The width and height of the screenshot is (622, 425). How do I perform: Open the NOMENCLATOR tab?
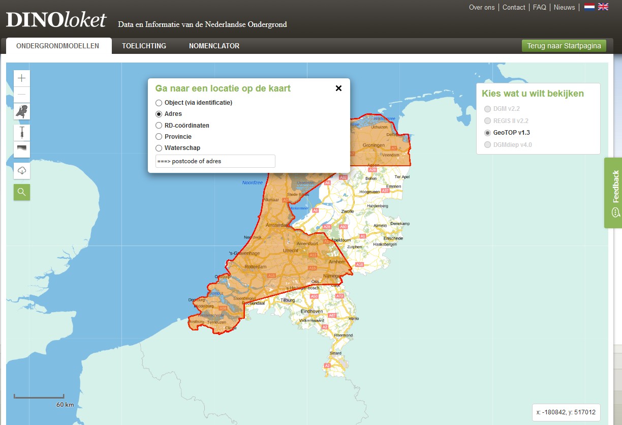point(214,46)
